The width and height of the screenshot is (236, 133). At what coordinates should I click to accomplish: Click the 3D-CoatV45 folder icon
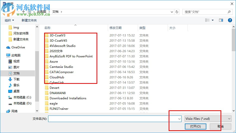pyautogui.click(x=47, y=41)
